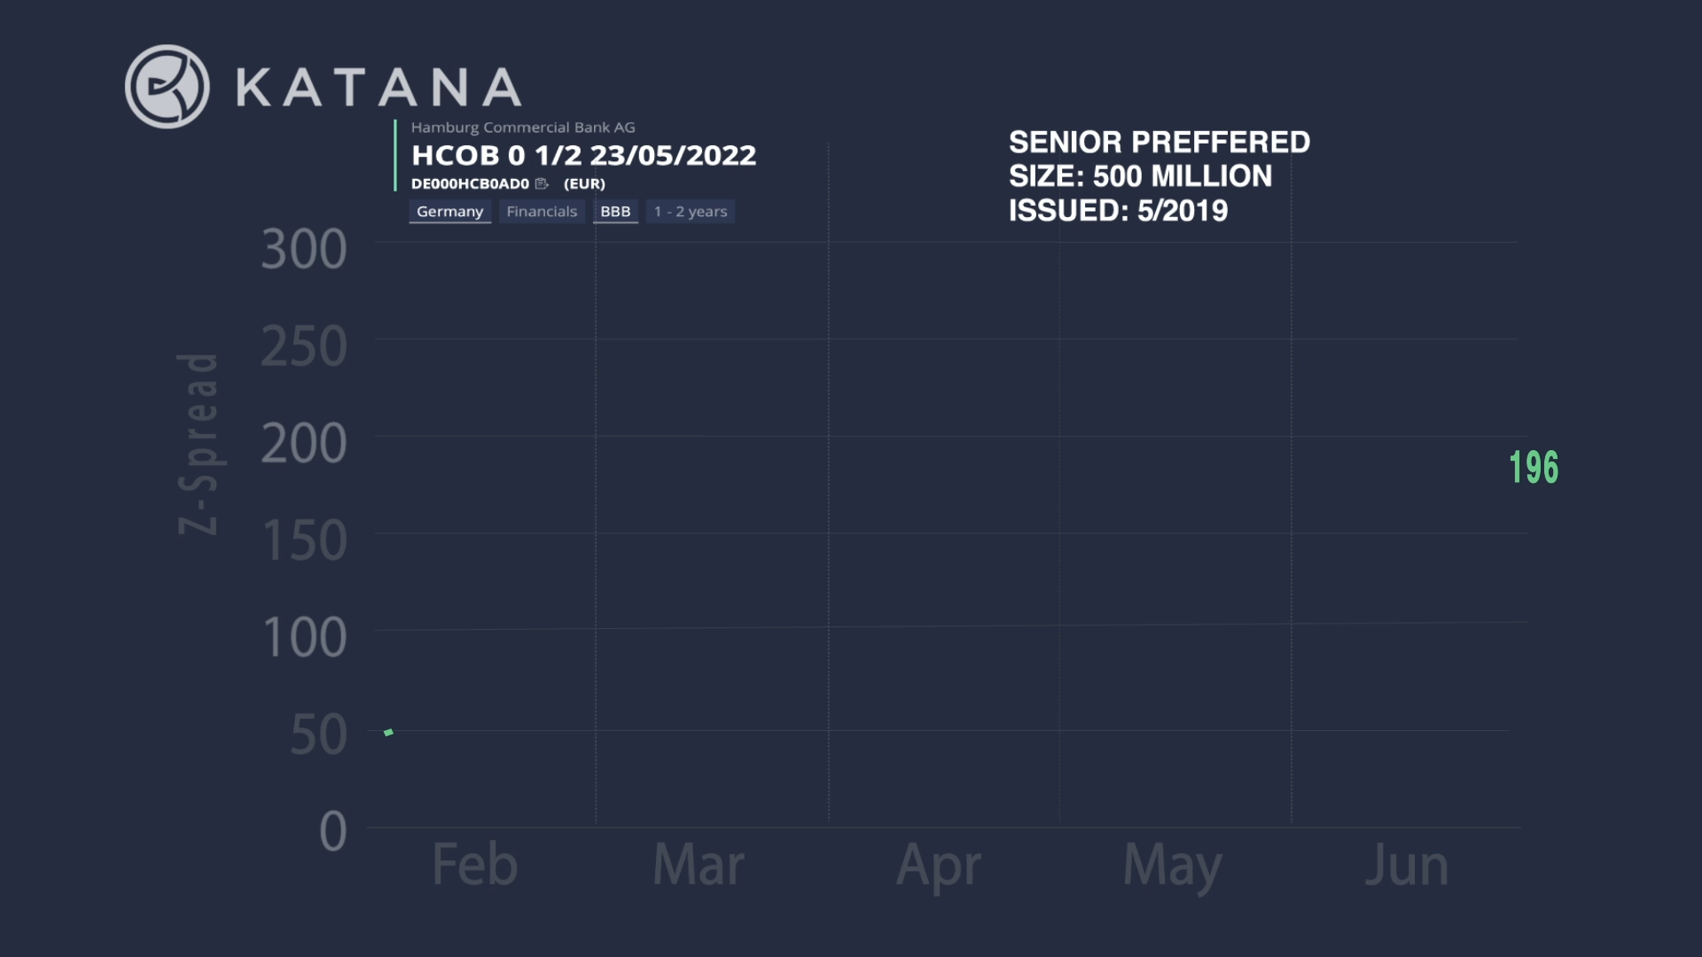The width and height of the screenshot is (1702, 957).
Task: Click the HCOB 0 1/2 23/05/2022 bond title
Action: [x=583, y=155]
